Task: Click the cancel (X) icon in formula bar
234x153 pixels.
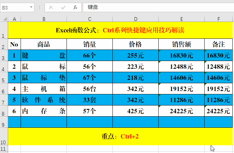Action: [51, 7]
